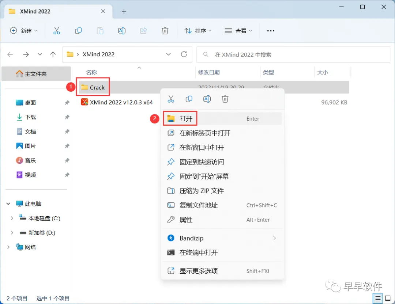Screen dimensions: 395x304
Task: Click the context menu Cut icon
Action: tap(171, 99)
